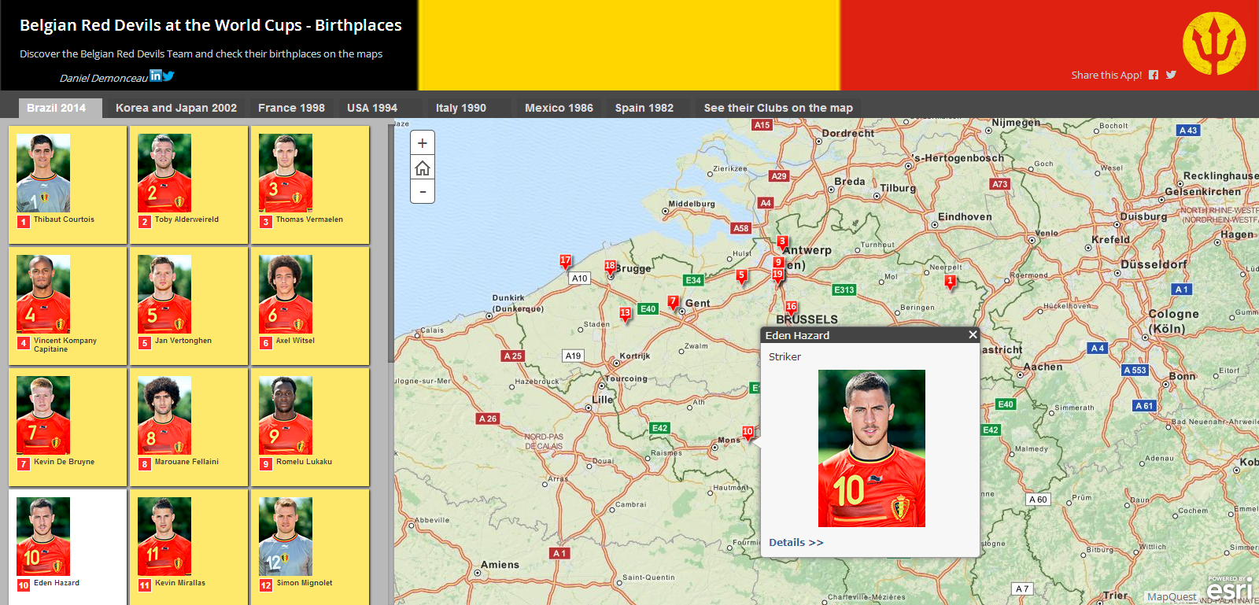Select the Vincent Kompany player card
Viewport: 1259px width, 605px height.
coord(68,306)
